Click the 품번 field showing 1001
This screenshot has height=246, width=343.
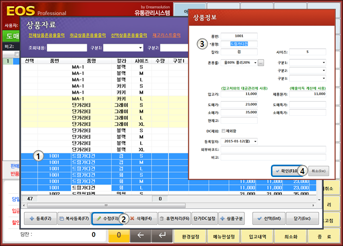tap(239, 36)
